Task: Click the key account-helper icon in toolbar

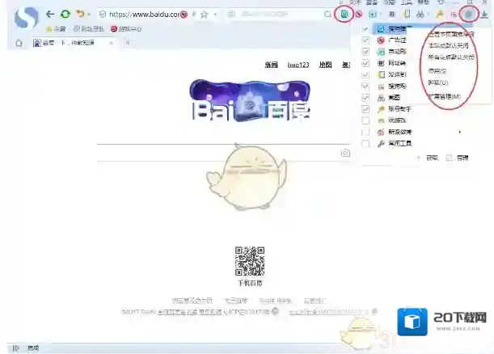Action: coord(440,15)
